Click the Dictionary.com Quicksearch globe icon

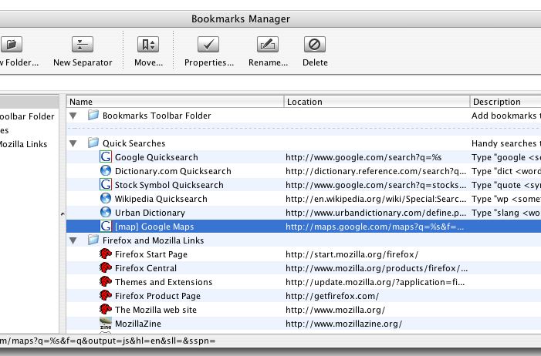(106, 170)
